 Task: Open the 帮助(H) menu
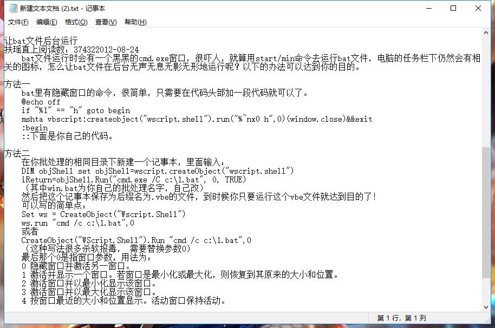(135, 22)
